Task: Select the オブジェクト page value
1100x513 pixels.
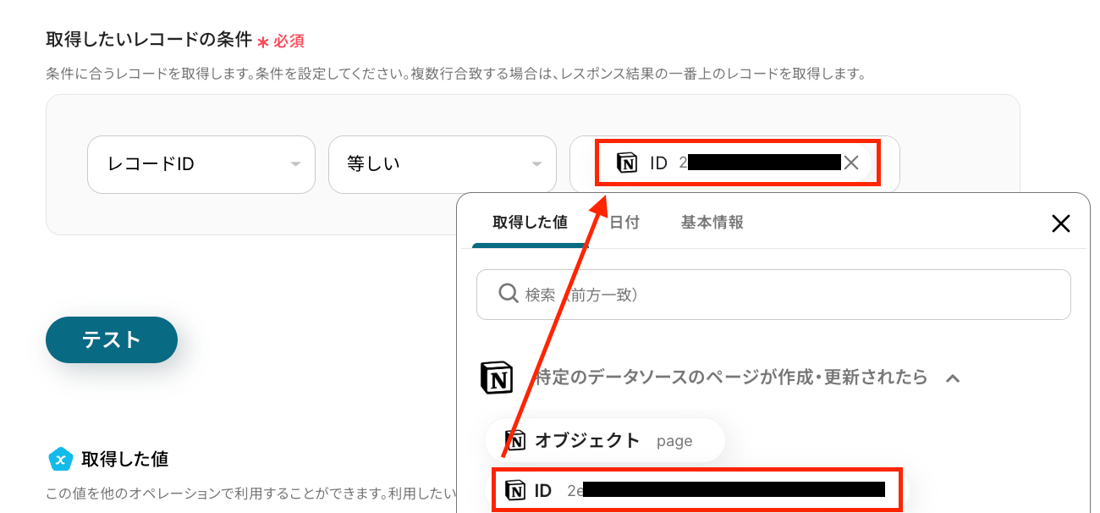Action: [605, 440]
